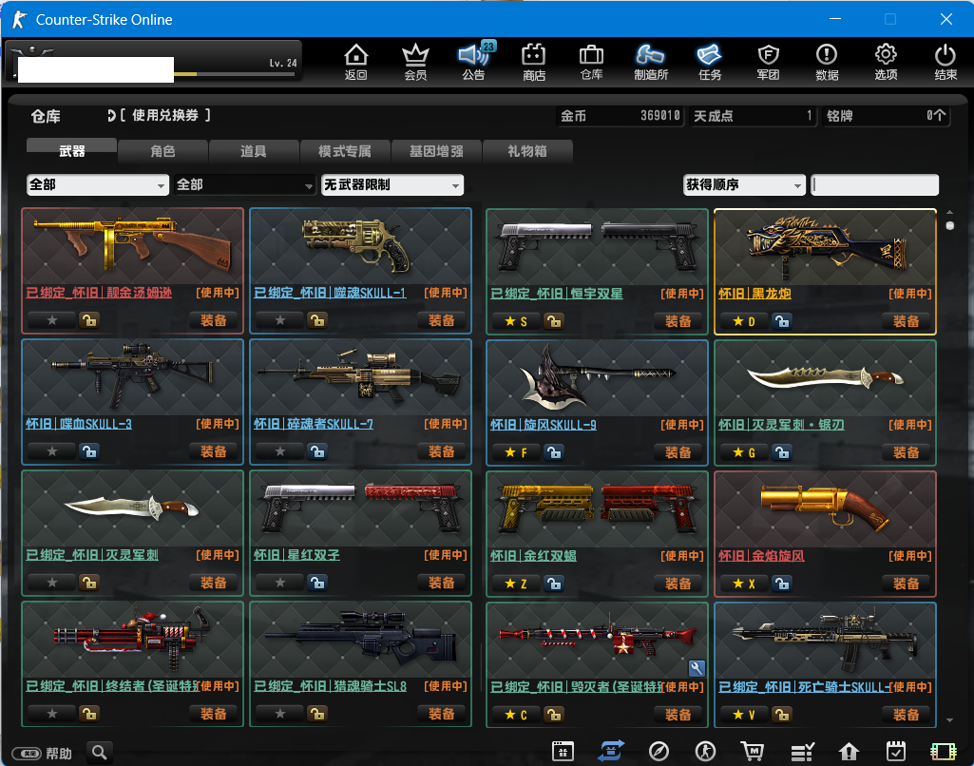Open the 获得顺序 sort dropdown
The width and height of the screenshot is (974, 766).
coord(744,184)
